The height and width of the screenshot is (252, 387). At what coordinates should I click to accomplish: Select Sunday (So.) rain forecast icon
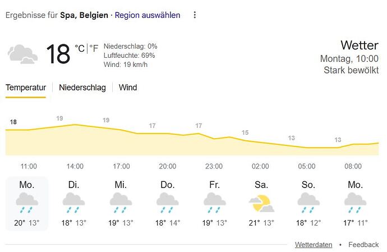tap(308, 203)
